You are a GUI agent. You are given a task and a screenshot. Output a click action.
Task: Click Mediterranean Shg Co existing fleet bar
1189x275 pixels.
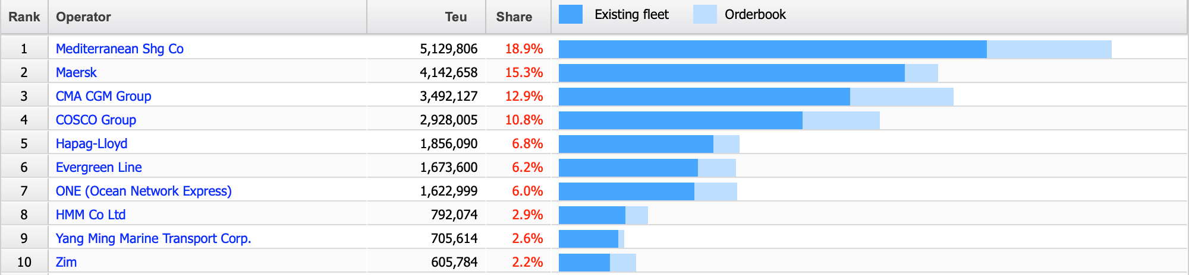click(x=773, y=49)
